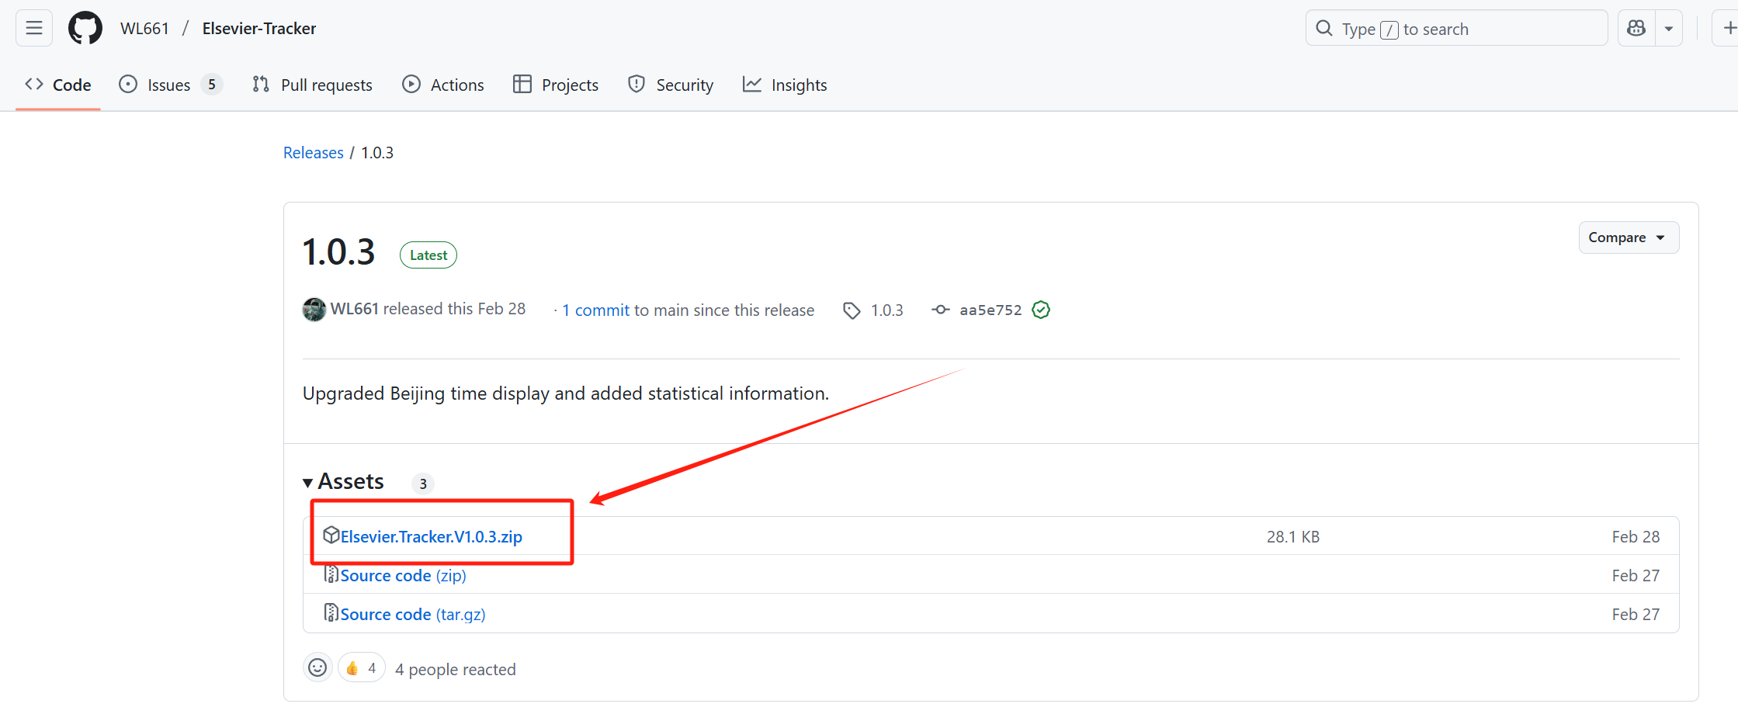Open the Issues tab

pos(170,85)
